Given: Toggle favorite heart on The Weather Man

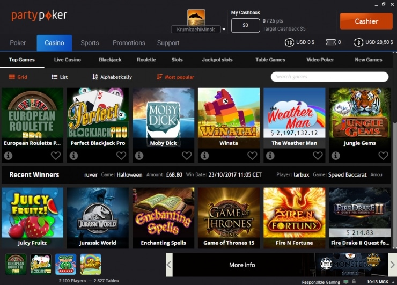Looking at the screenshot, I should (318, 156).
